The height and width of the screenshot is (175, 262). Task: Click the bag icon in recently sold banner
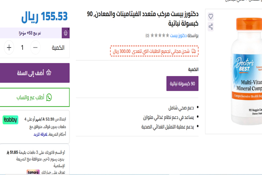coord(65,33)
